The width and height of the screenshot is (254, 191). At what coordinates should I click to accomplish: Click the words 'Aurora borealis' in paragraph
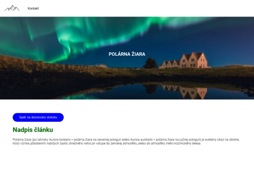click(x=60, y=140)
